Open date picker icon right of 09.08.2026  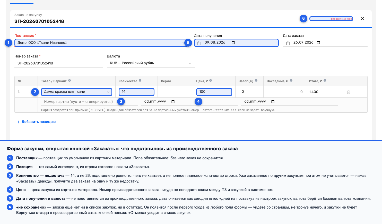pyautogui.click(x=233, y=43)
